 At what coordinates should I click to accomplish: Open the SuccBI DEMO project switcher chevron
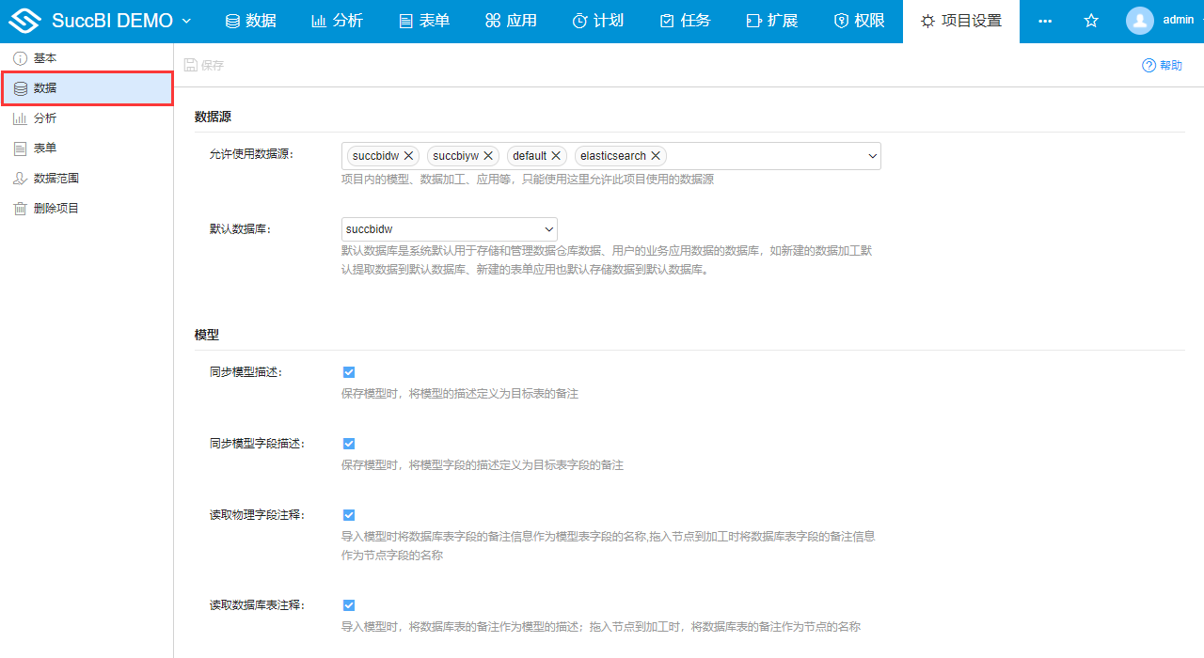(x=186, y=20)
